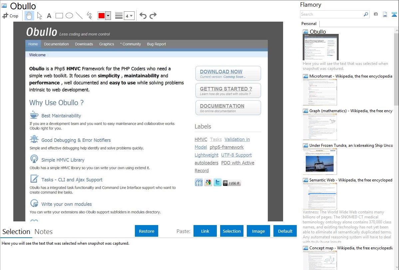
Task: Click the Simple HMVC Library icon
Action: (34, 159)
